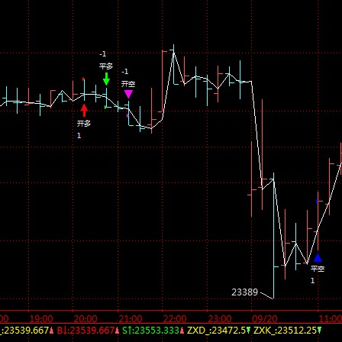Click the 平多 label text

(106, 66)
